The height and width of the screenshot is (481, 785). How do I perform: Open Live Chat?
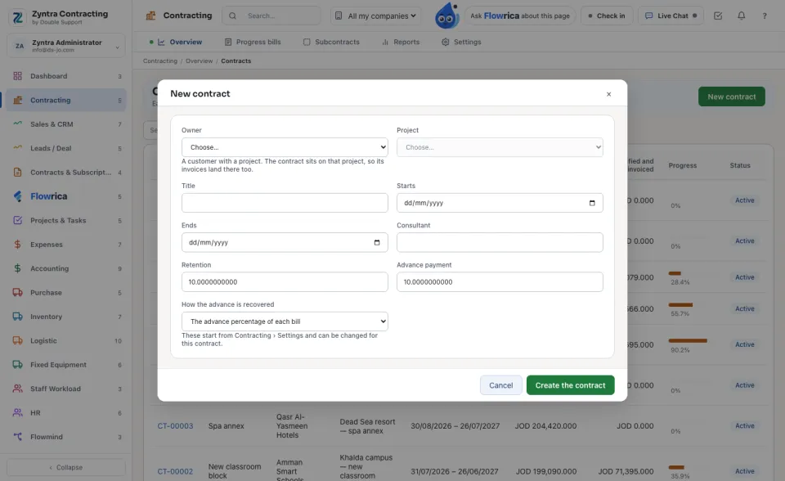(671, 16)
